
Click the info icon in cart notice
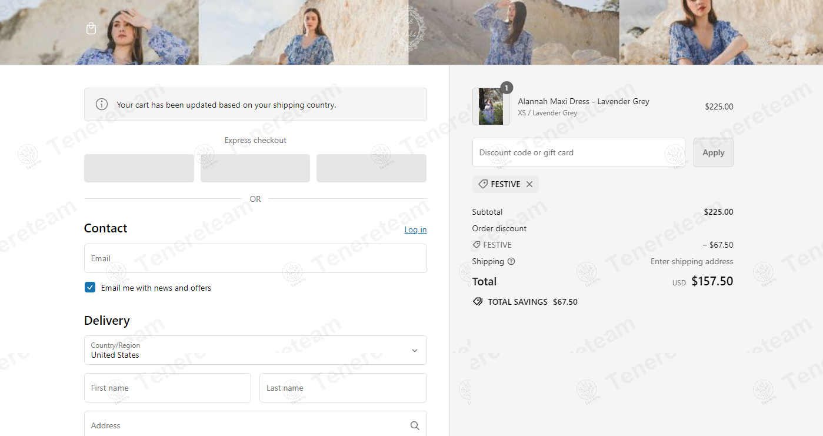click(x=102, y=104)
